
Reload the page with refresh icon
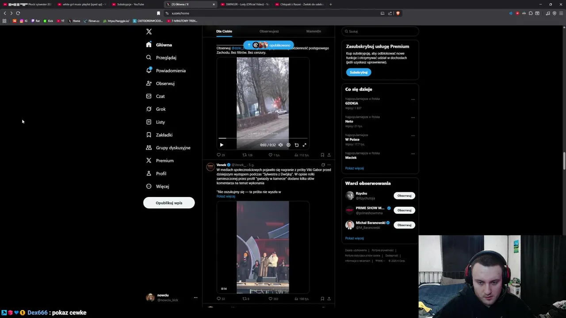18,13
